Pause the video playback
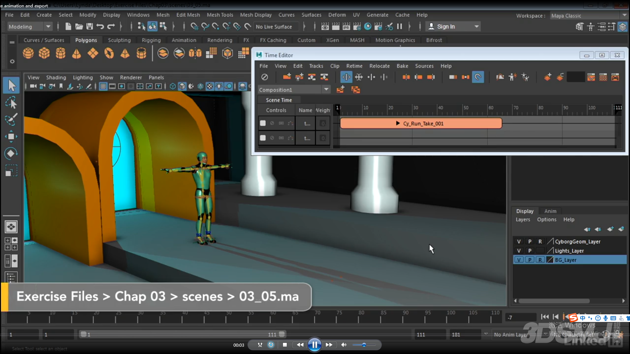 314,345
